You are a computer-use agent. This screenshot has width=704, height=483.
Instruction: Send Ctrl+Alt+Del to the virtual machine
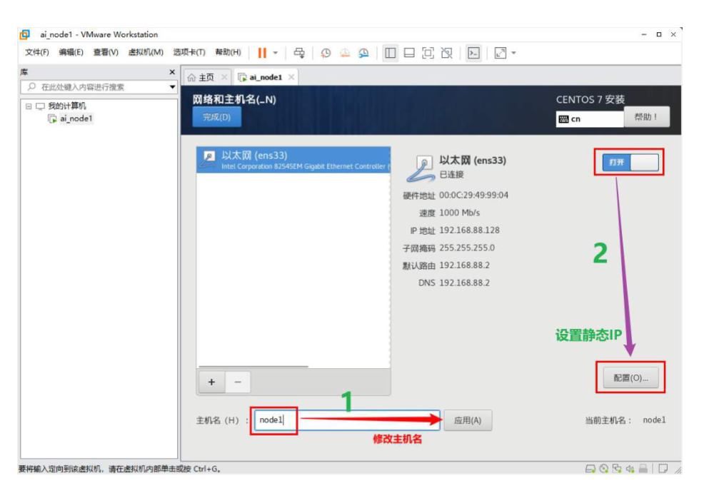299,53
